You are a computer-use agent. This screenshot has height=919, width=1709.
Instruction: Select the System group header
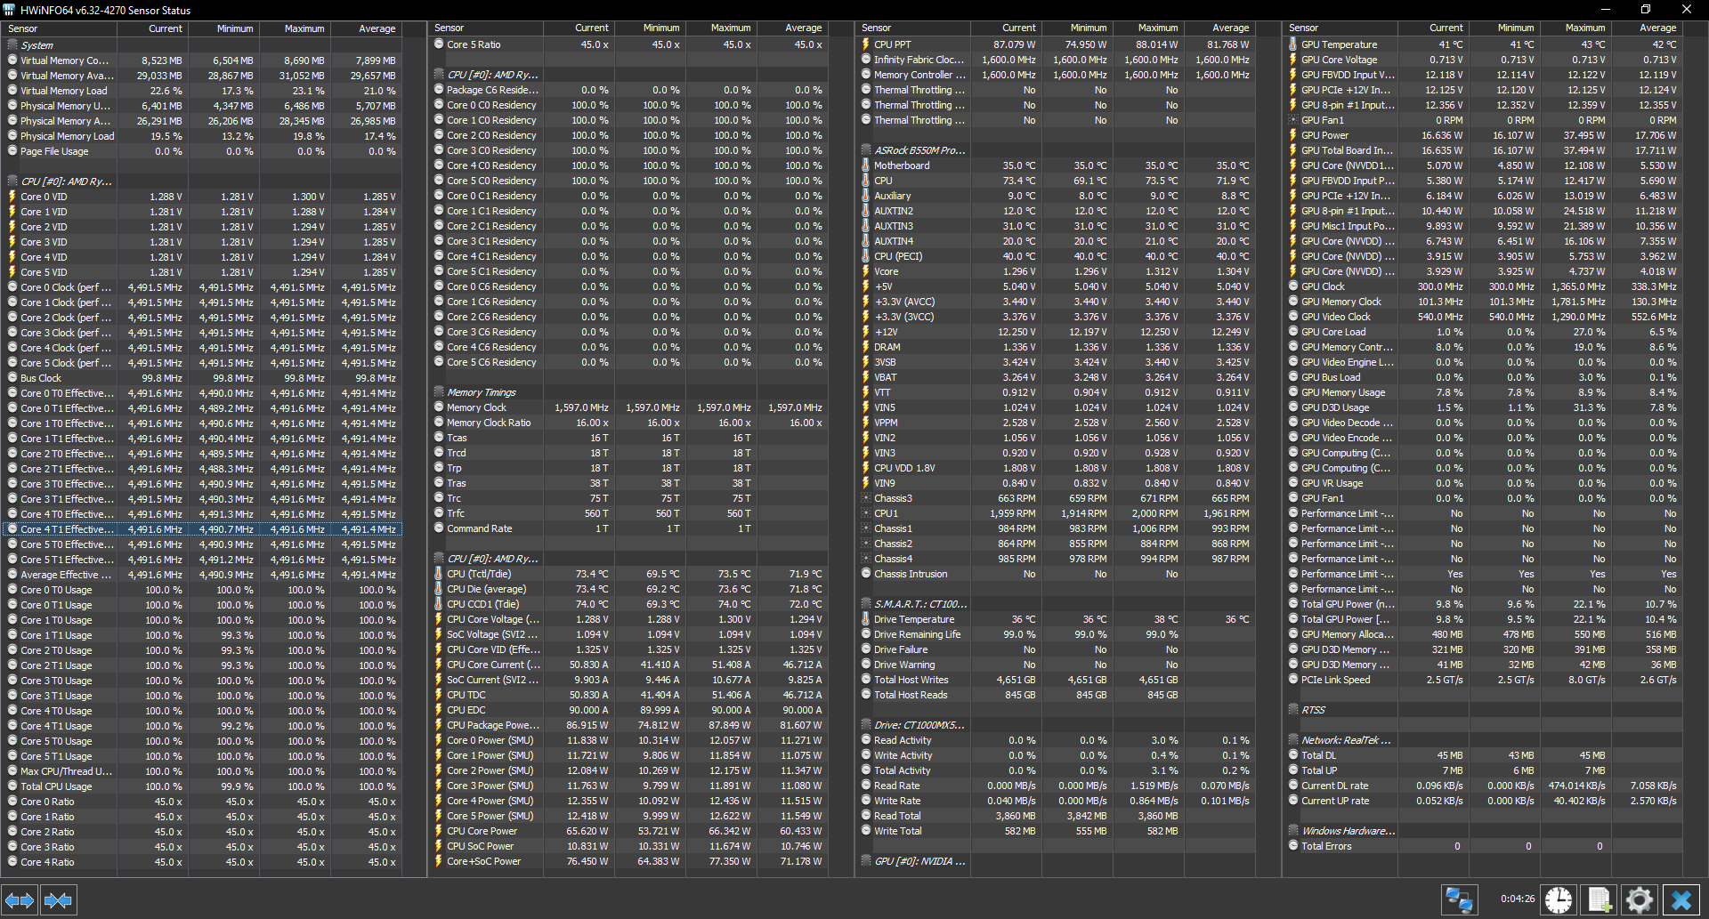point(203,45)
